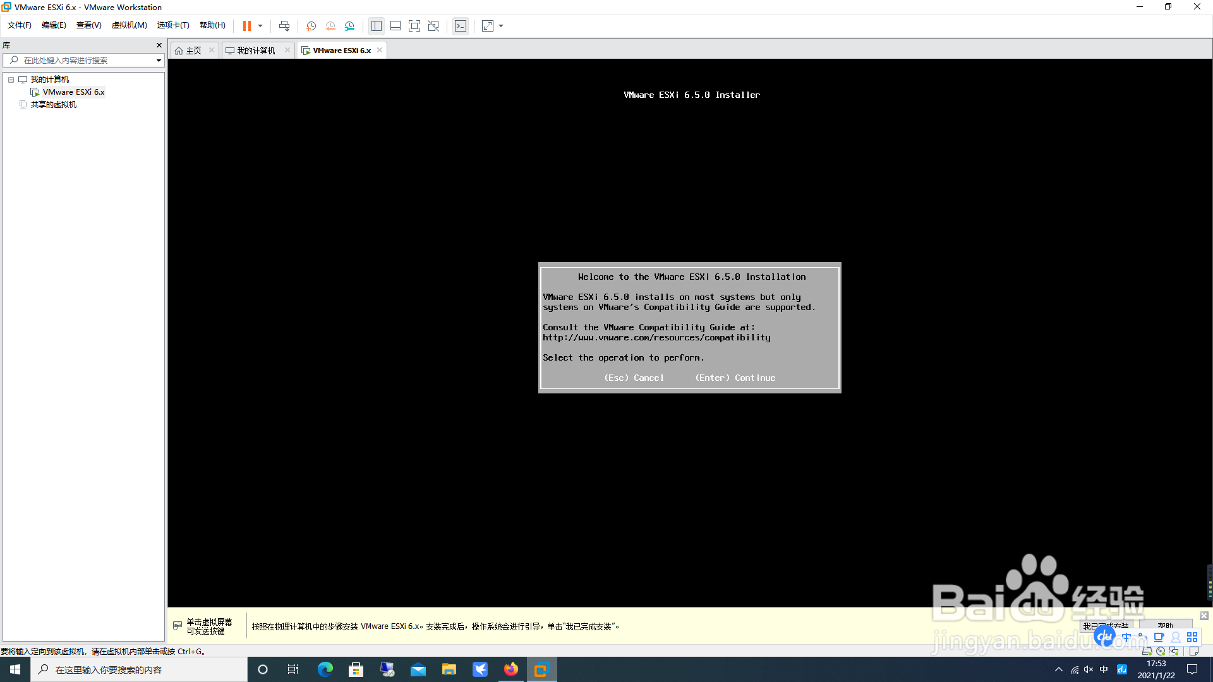Viewport: 1213px width, 682px height.
Task: Click the 我已完成安装 button
Action: pos(1106,626)
